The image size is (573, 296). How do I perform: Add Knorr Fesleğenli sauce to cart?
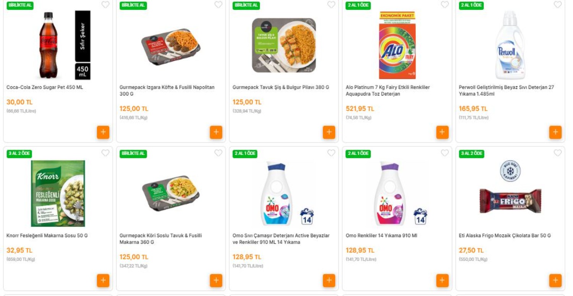(x=103, y=280)
